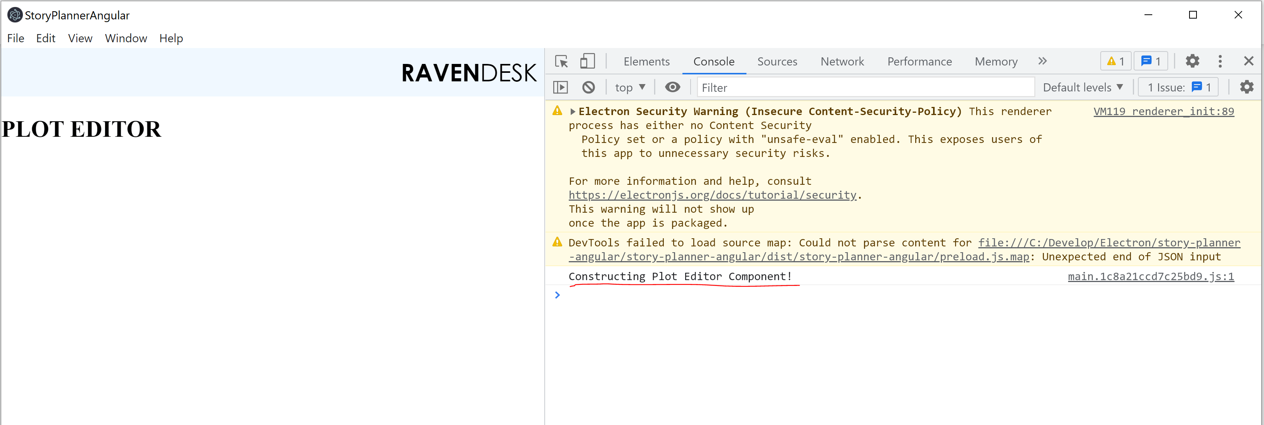The height and width of the screenshot is (425, 1264).
Task: Open main.1c8a21ccd7c25bd9.js source link
Action: click(1151, 276)
